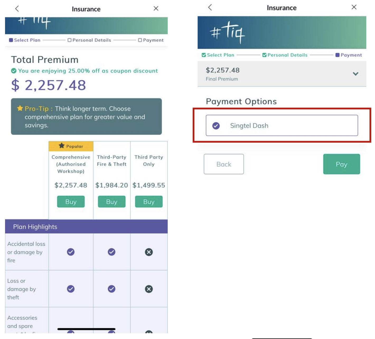
Task: Buy the Comprehensive Authorised Workshop plan
Action: tap(71, 202)
